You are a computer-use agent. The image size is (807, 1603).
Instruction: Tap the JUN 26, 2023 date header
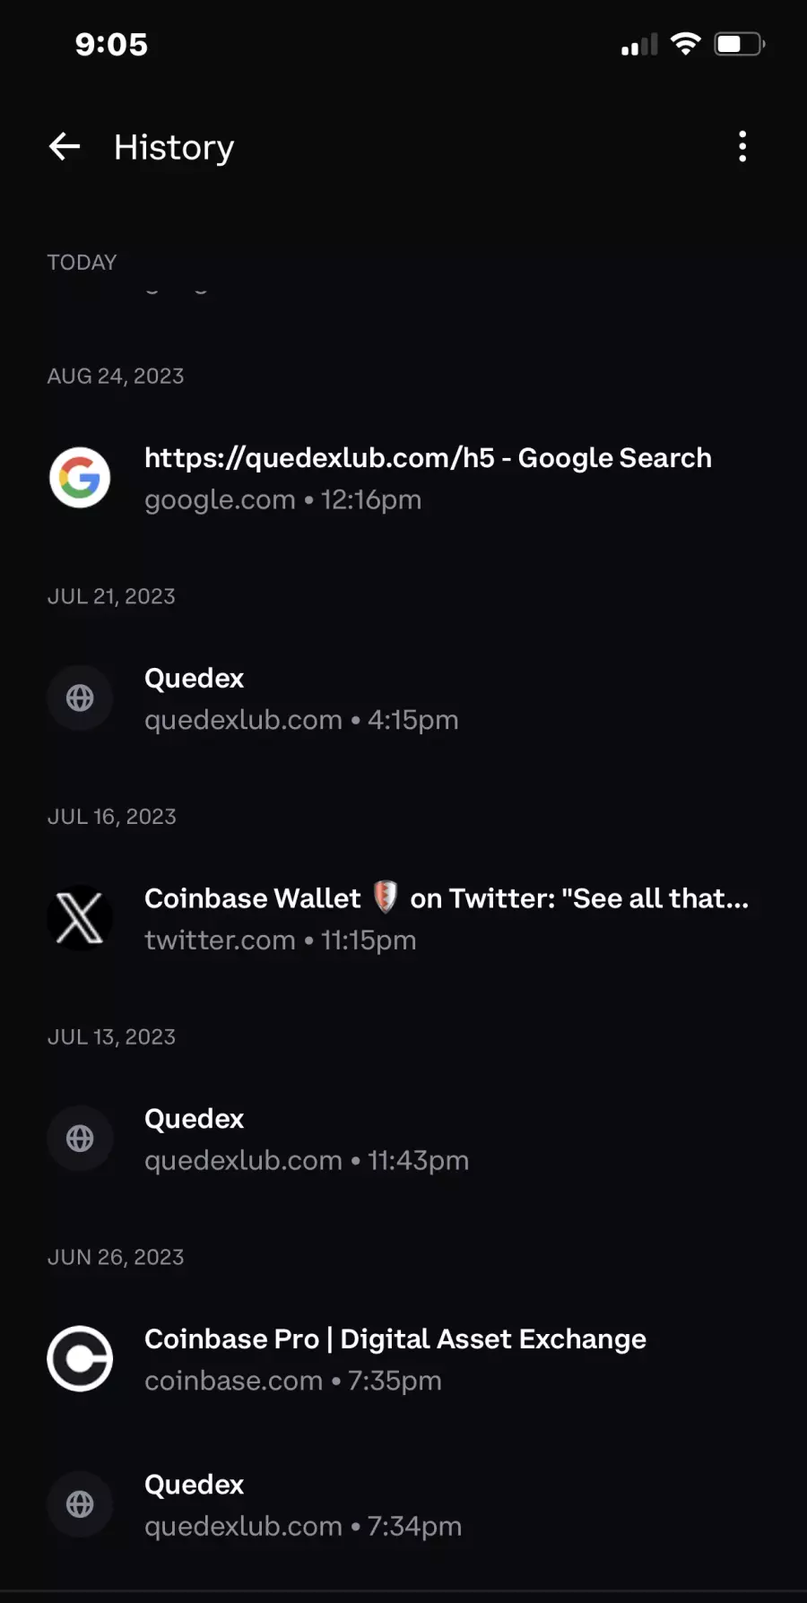(116, 1257)
